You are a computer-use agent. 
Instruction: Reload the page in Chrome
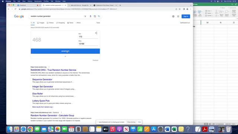pyautogui.click(x=15, y=9)
